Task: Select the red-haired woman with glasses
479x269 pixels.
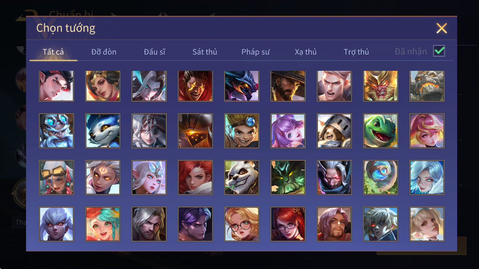Action: coord(288,224)
